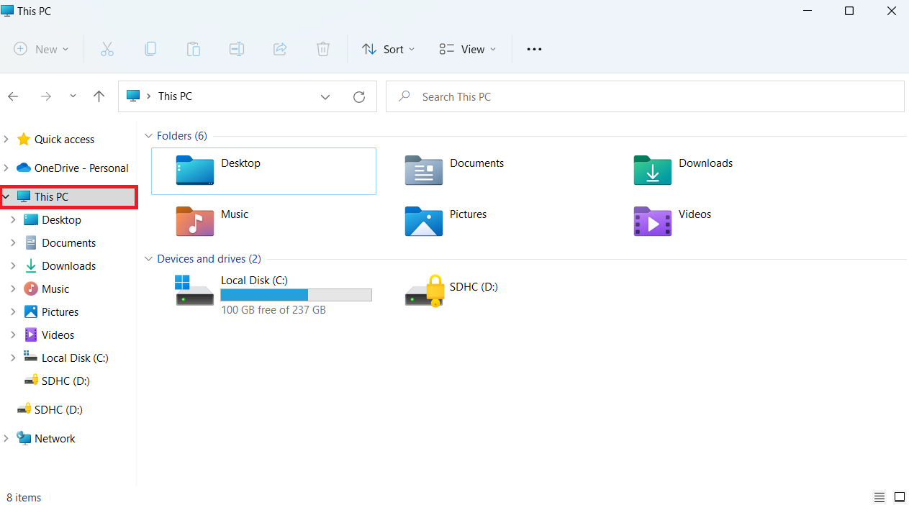Click the Cut scissors icon in toolbar
The width and height of the screenshot is (909, 505).
click(107, 49)
